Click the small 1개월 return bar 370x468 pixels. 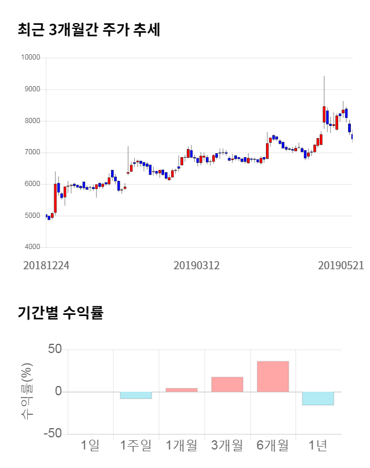pos(182,390)
